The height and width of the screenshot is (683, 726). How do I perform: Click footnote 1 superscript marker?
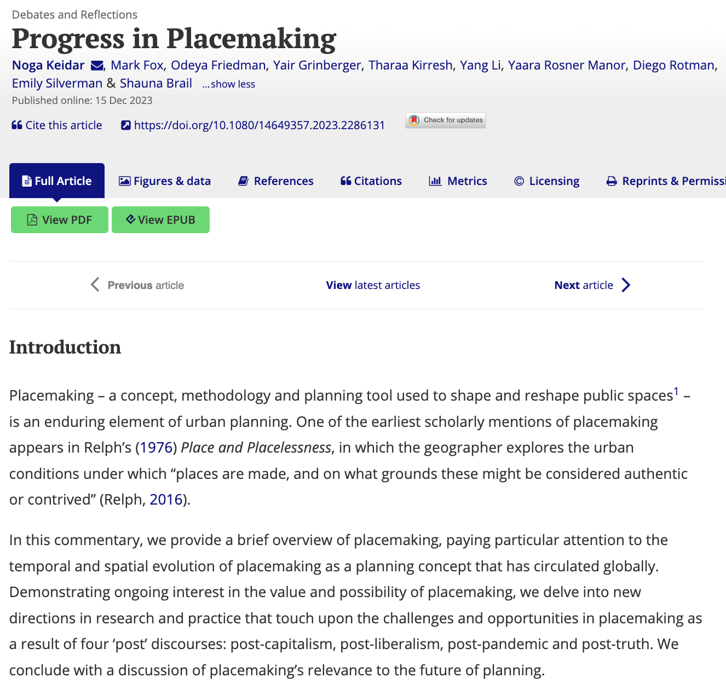tap(676, 391)
